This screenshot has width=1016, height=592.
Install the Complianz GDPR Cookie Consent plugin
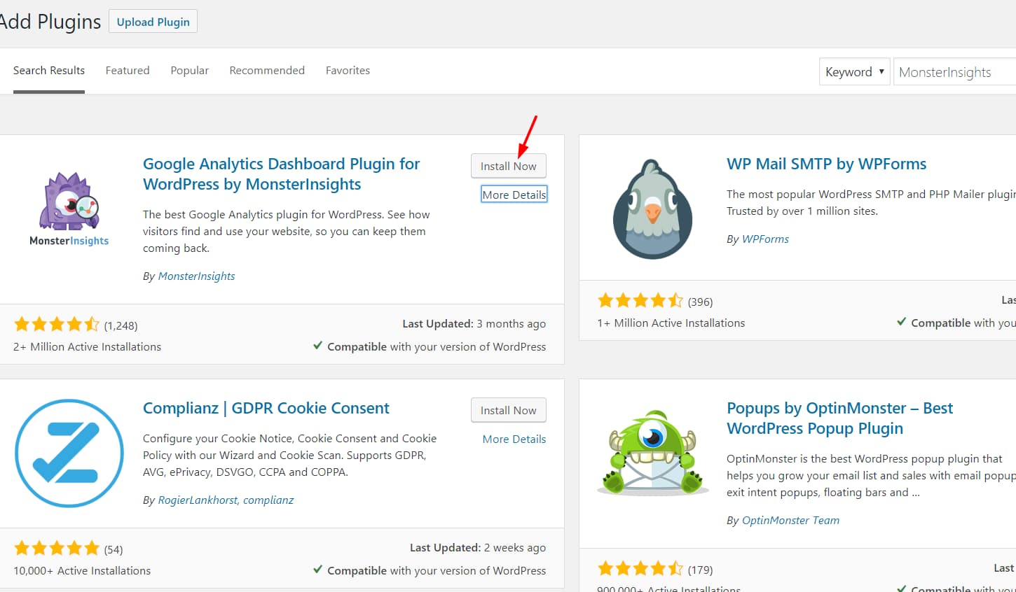[x=508, y=410]
